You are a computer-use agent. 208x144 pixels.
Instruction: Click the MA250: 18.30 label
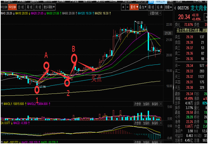(102, 13)
